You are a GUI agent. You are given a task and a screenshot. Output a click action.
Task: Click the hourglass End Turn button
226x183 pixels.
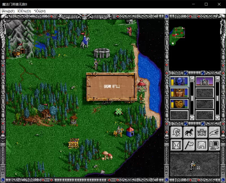176,145
